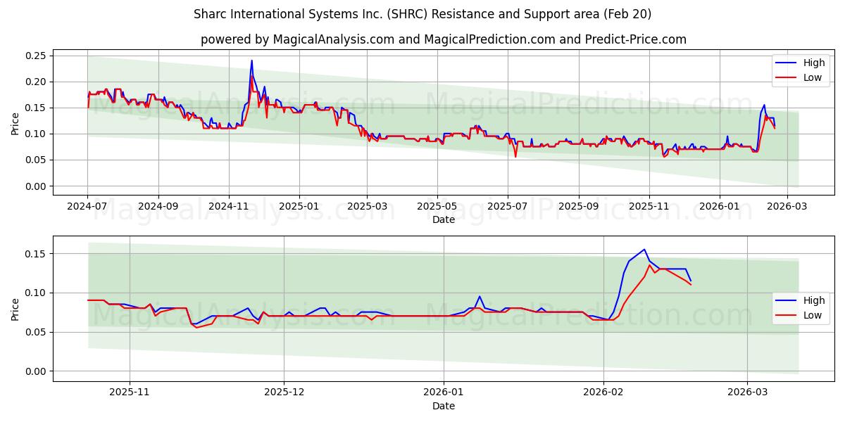
Task: Click 'Low' in the bottom chart legend
Action: [x=813, y=315]
